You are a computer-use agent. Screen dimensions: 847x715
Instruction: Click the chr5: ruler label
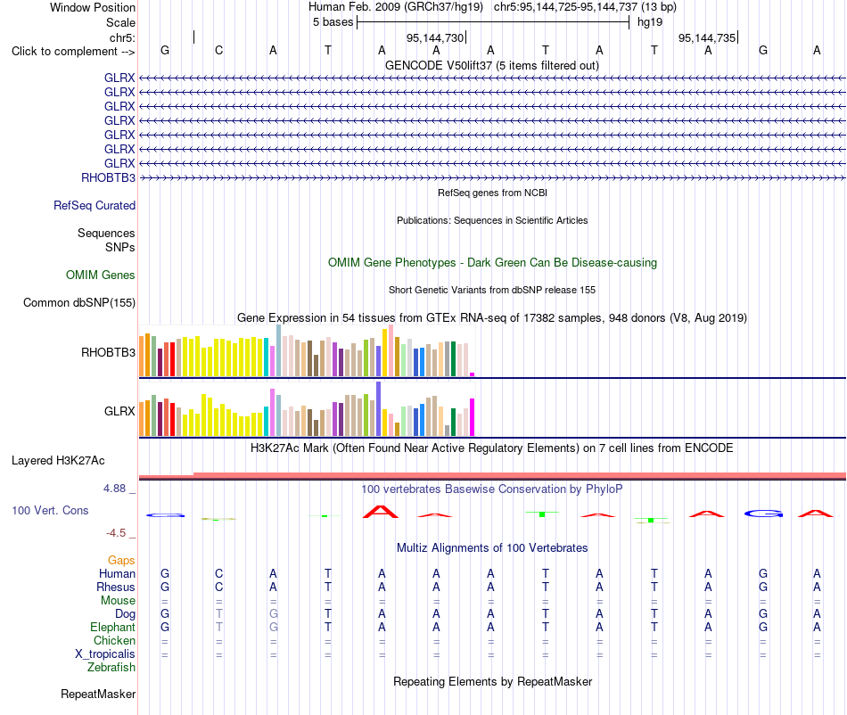122,37
